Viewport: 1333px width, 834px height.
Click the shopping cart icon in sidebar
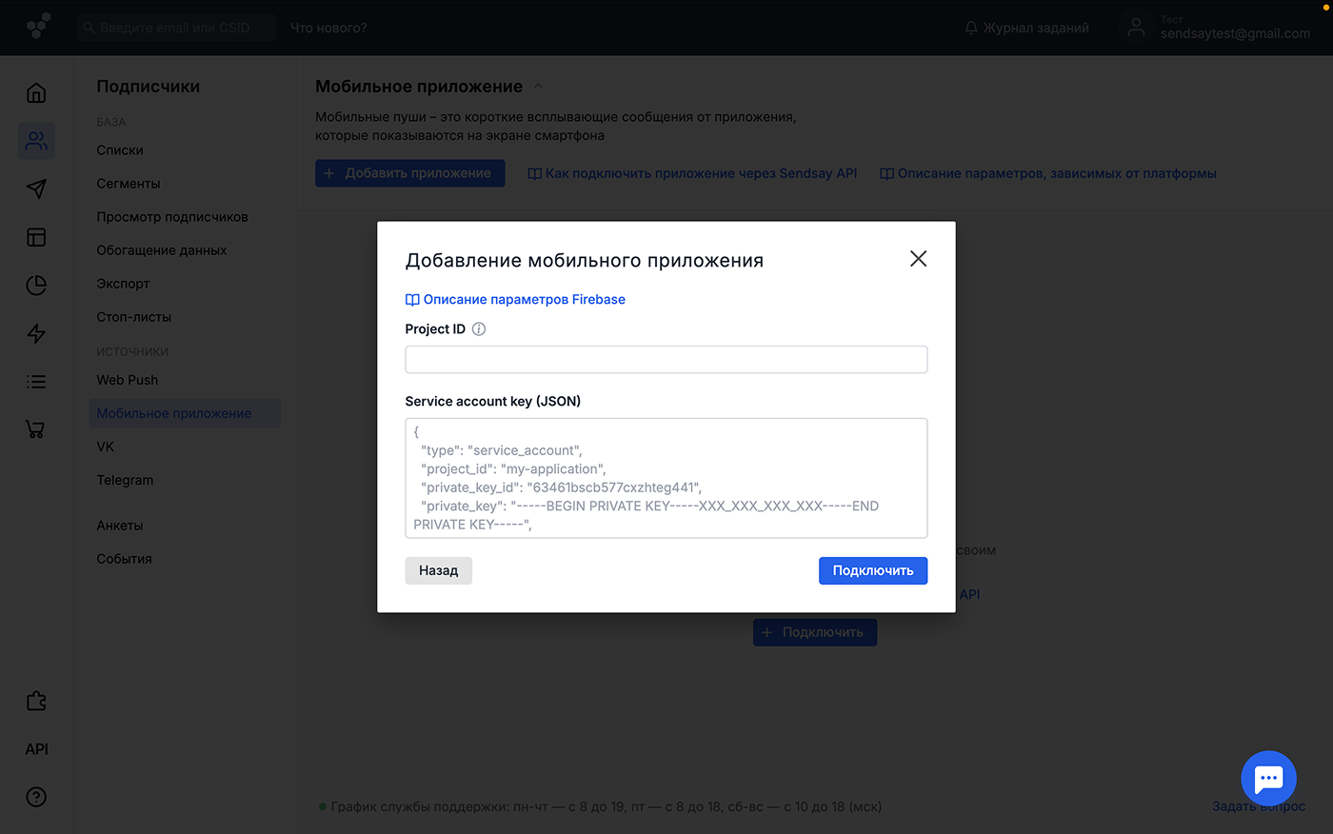(36, 429)
